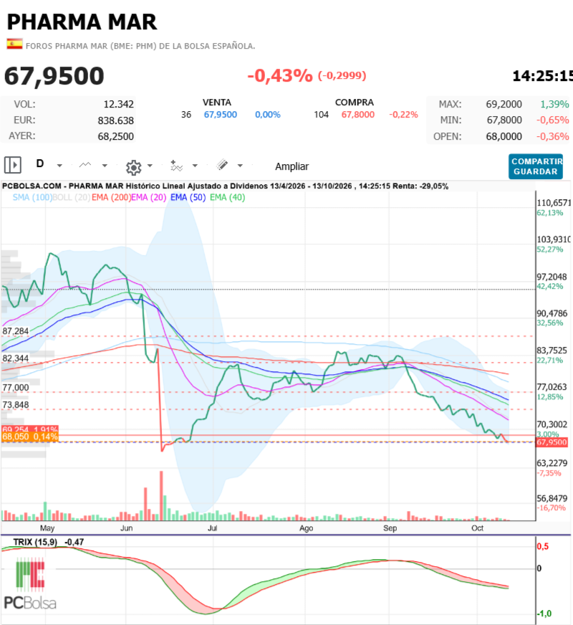
Task: Toggle the BOLL (20) indicator label
Action: (72, 197)
